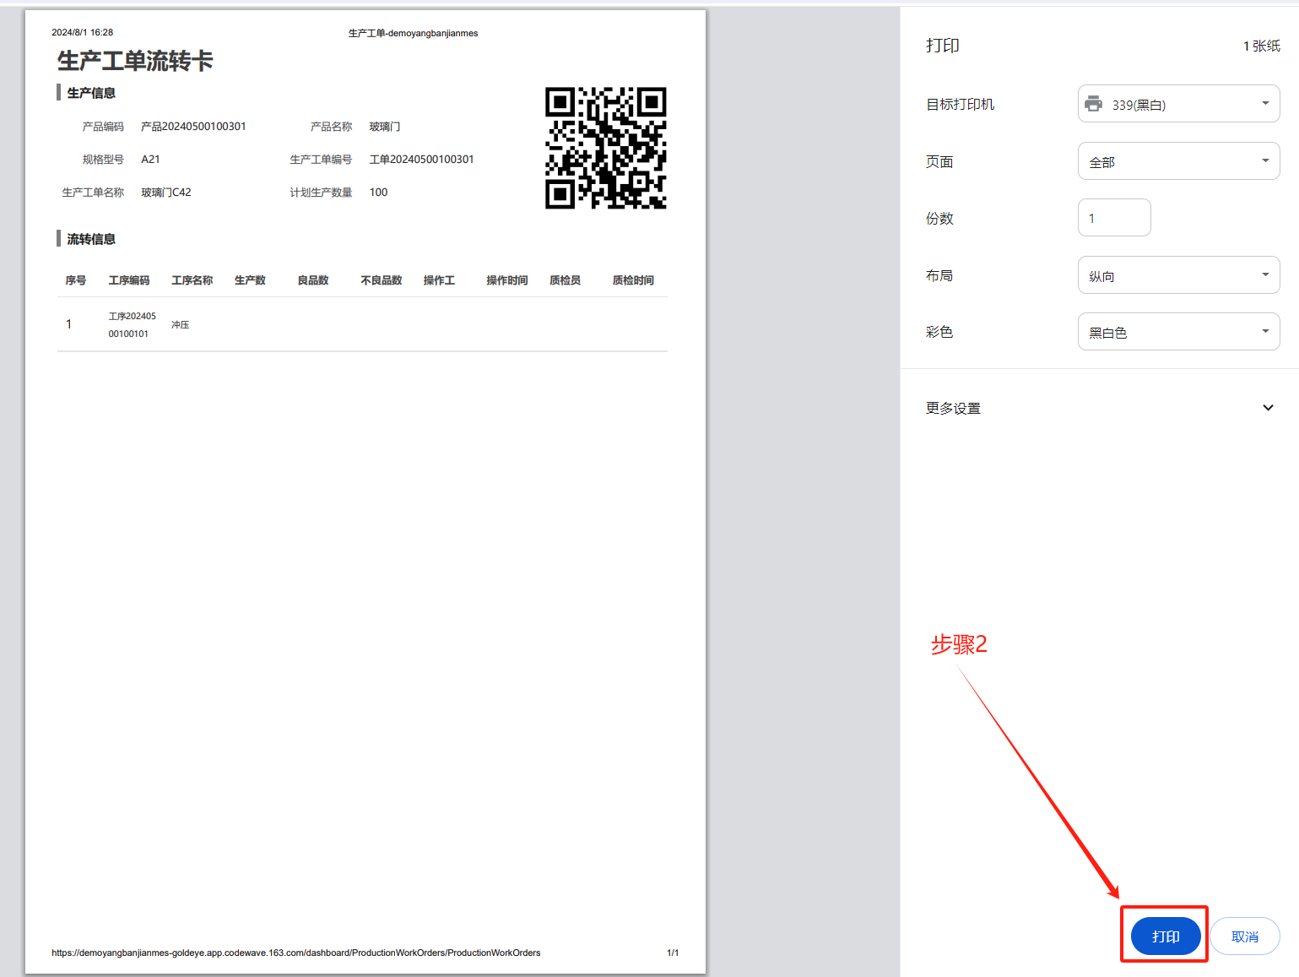
Task: Click the 生产工单编号 field label
Action: pos(321,160)
